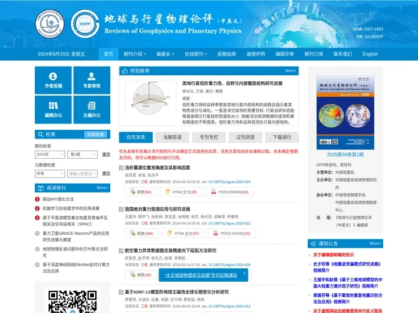This screenshot has height=313, width=418.
Task: Open featured article 类地行星低阶重力场 title
Action: (232, 83)
